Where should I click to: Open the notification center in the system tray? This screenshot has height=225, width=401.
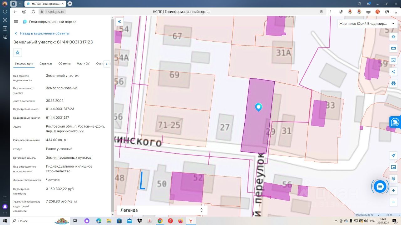pyautogui.click(x=394, y=221)
